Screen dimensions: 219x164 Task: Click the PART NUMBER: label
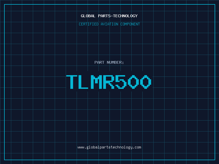[109, 62]
